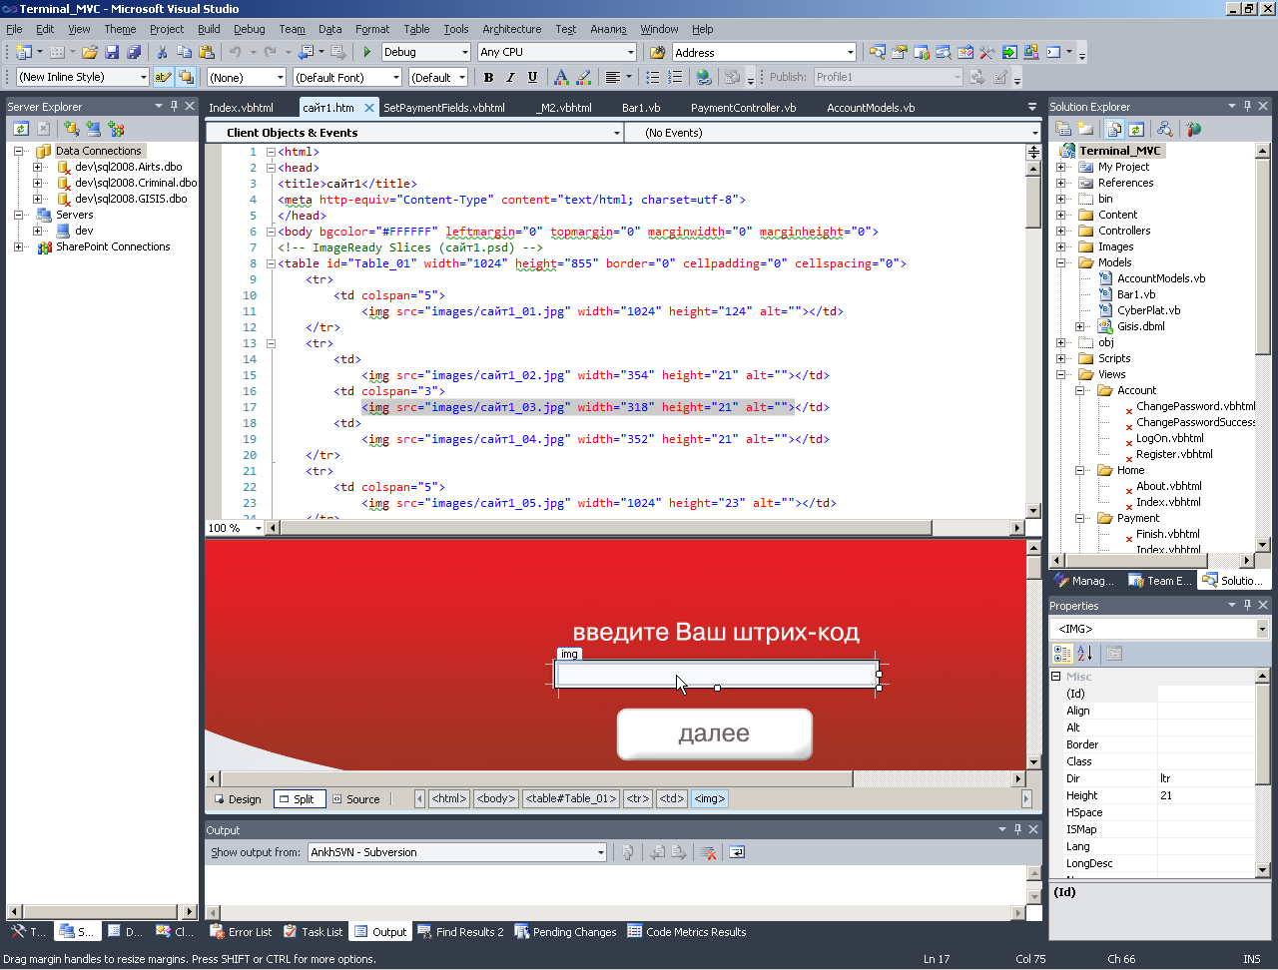This screenshot has height=970, width=1278.
Task: Collapse the Models folder in Solution Explorer
Action: [x=1060, y=262]
